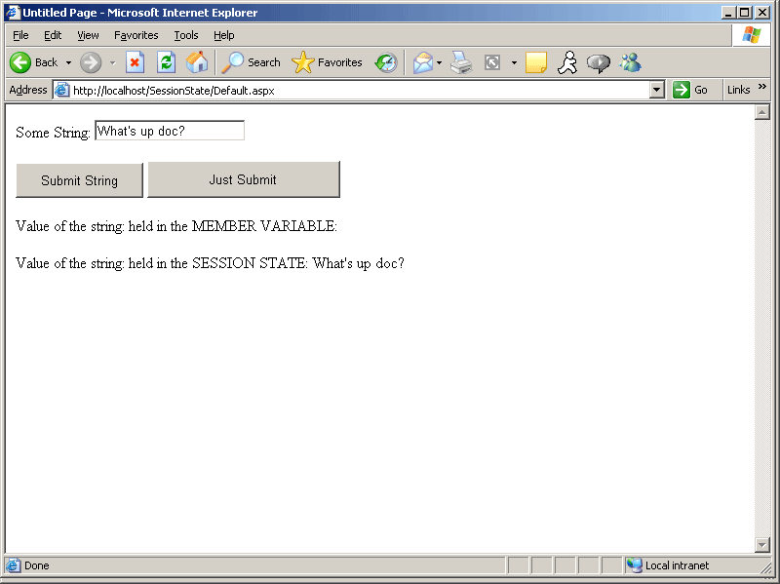Click the Local intranet zone icon
Screen dimensions: 780x584
[635, 565]
